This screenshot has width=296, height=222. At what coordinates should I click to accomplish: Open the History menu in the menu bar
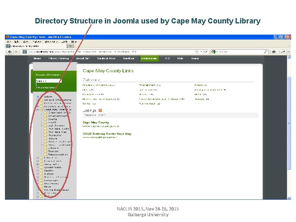click(37, 42)
